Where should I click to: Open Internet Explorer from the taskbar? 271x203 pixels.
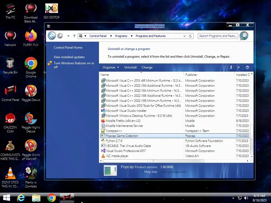tap(21, 198)
